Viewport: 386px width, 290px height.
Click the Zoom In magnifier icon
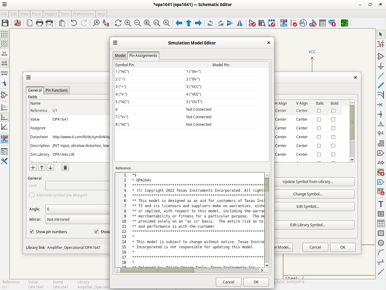click(x=128, y=23)
